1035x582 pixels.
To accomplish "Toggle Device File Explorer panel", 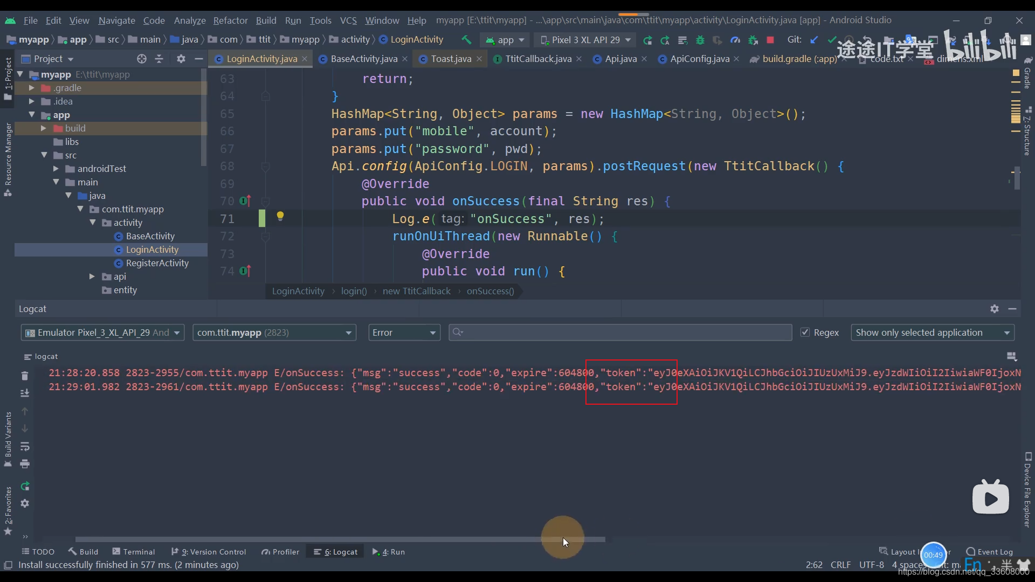I will click(1027, 489).
